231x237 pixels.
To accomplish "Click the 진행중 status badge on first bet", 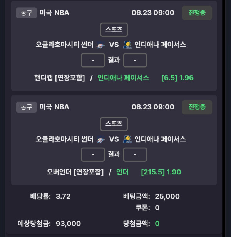I will click(197, 13).
